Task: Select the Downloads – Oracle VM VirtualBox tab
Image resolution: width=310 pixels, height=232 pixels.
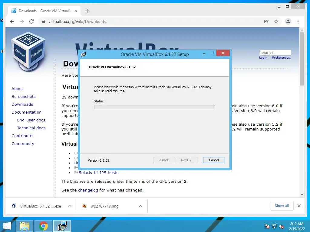Action: pos(44,11)
